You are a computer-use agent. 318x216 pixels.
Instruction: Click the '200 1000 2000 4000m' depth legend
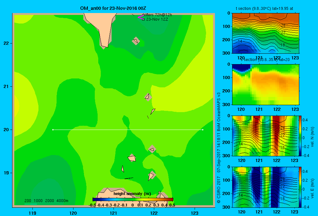click(x=46, y=201)
